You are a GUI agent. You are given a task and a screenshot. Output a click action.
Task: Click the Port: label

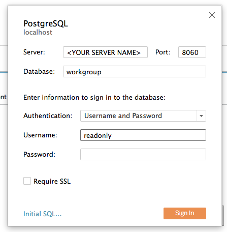163,52
